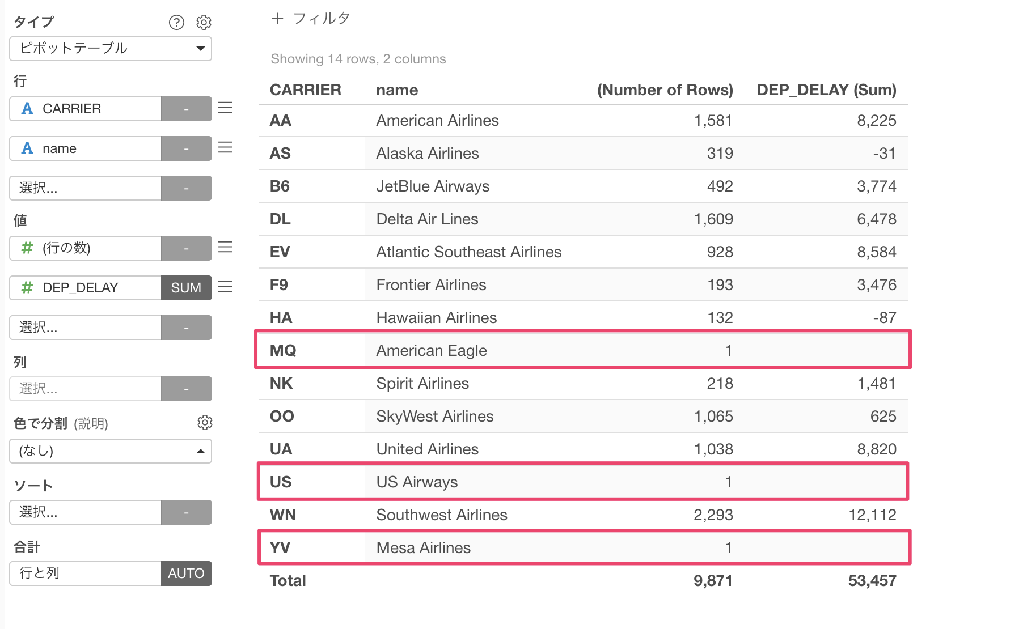Screen dimensions: 1023x629
Task: Open the (なし) color split dropdown
Action: [111, 451]
